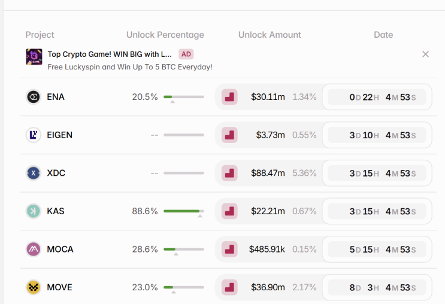The width and height of the screenshot is (445, 304).
Task: Click the EIGEN token logo icon
Action: coord(34,135)
